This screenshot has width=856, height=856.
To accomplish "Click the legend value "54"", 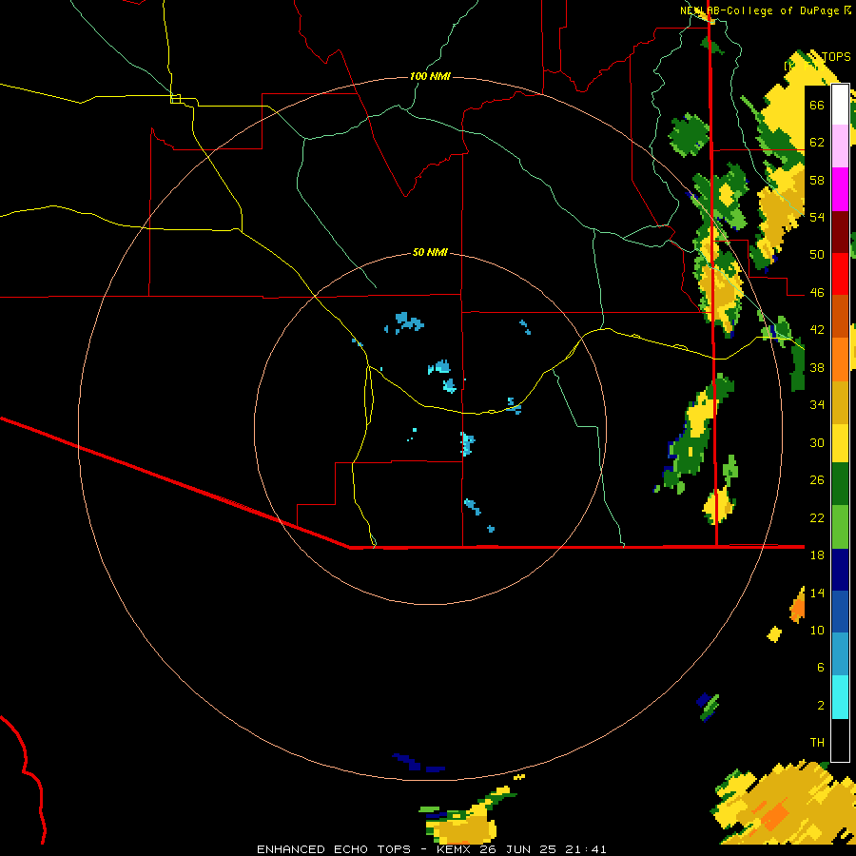I will coord(817,217).
